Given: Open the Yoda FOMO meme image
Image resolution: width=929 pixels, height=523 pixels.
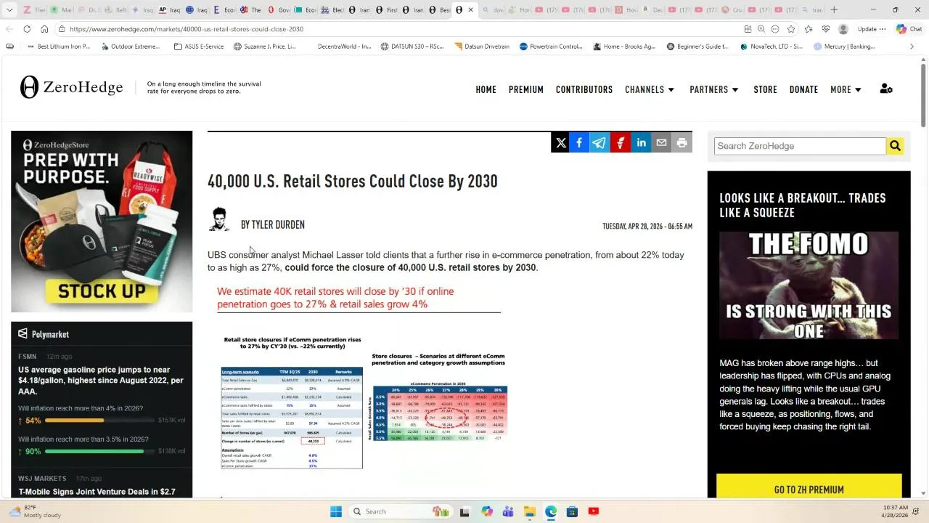Looking at the screenshot, I should 809,285.
